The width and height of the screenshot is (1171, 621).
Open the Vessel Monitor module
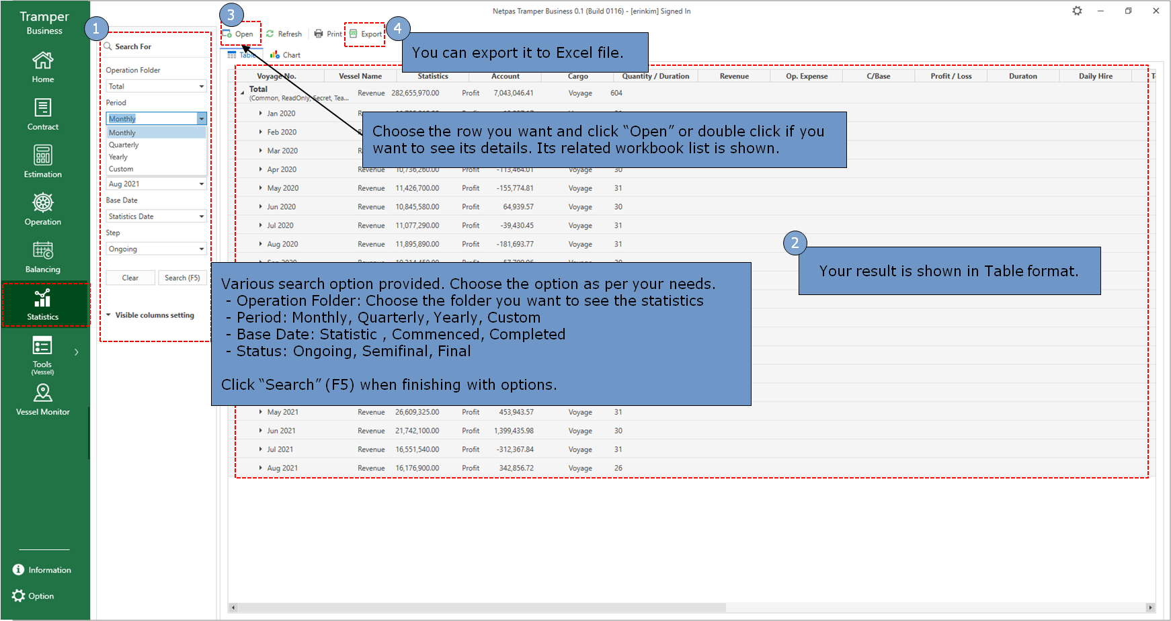(43, 399)
